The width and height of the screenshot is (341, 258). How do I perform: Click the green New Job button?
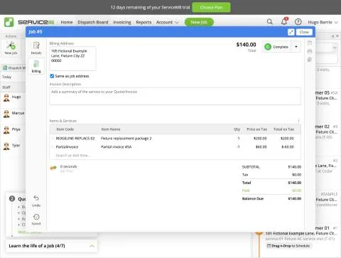pyautogui.click(x=199, y=22)
